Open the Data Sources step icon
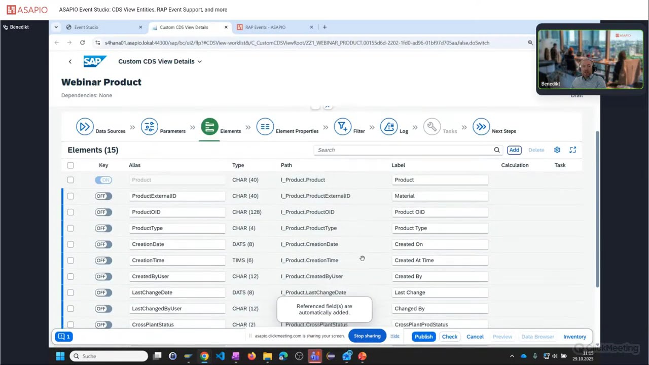The height and width of the screenshot is (365, 649). [x=85, y=126]
